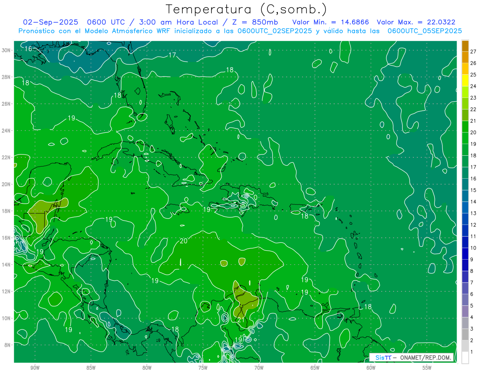Click the date '02-Sep-2025' in the header
The height and width of the screenshot is (373, 484).
point(51,22)
